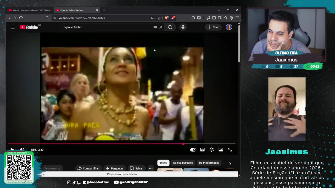
Task: Open the account avatar menu
Action: click(229, 27)
